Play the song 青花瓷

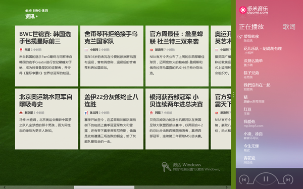click(x=249, y=158)
